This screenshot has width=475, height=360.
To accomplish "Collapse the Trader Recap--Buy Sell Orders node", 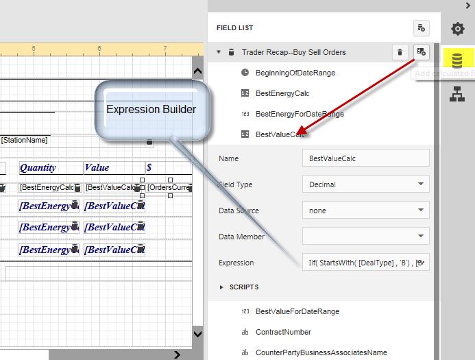I will tap(219, 52).
